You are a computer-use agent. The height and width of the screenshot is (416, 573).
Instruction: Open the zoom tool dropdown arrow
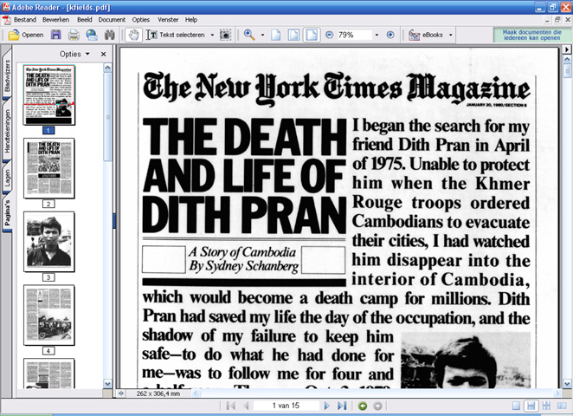click(x=262, y=36)
